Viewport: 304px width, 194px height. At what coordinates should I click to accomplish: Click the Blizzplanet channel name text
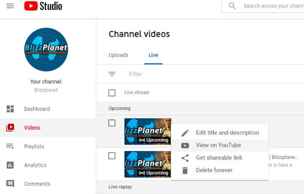pos(46,90)
